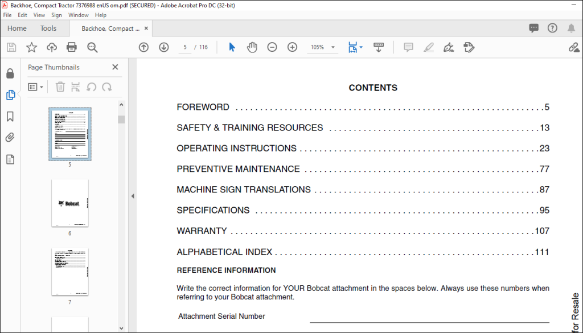This screenshot has width=583, height=333.
Task: Open the View menu
Action: [39, 15]
